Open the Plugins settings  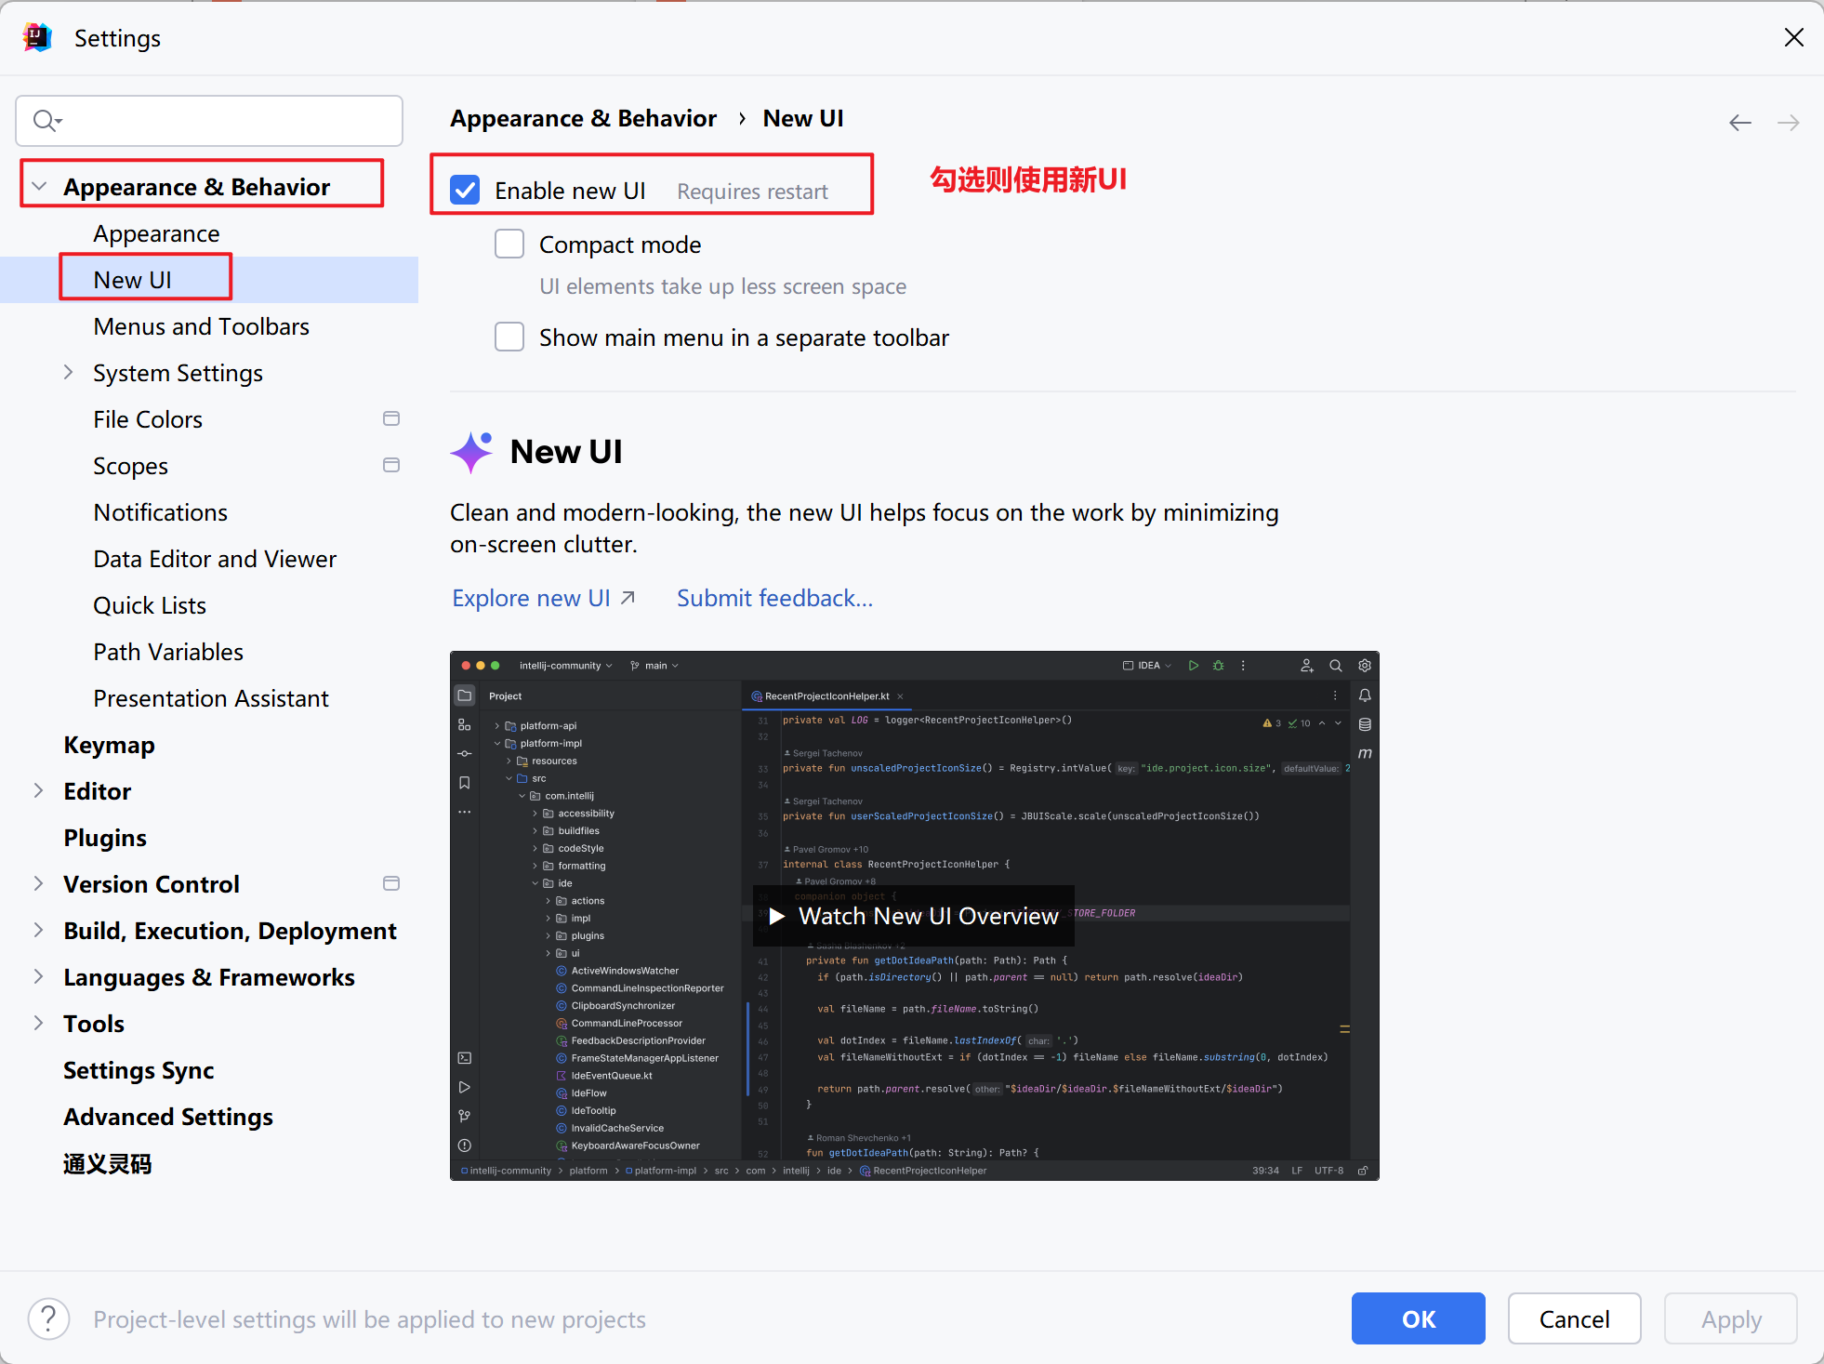click(x=105, y=838)
